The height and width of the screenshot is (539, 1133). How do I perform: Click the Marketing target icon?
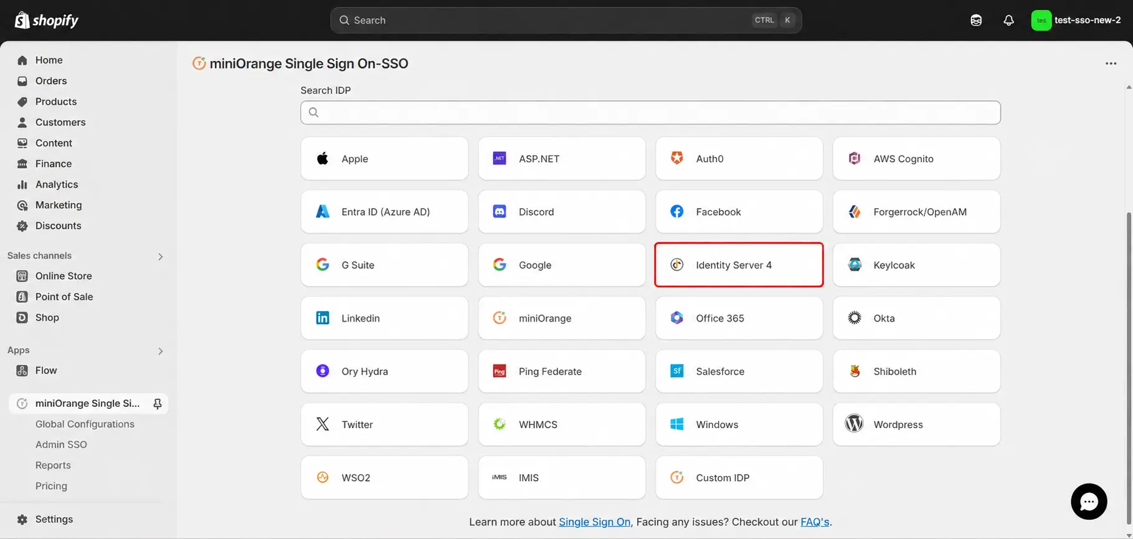[x=22, y=205]
